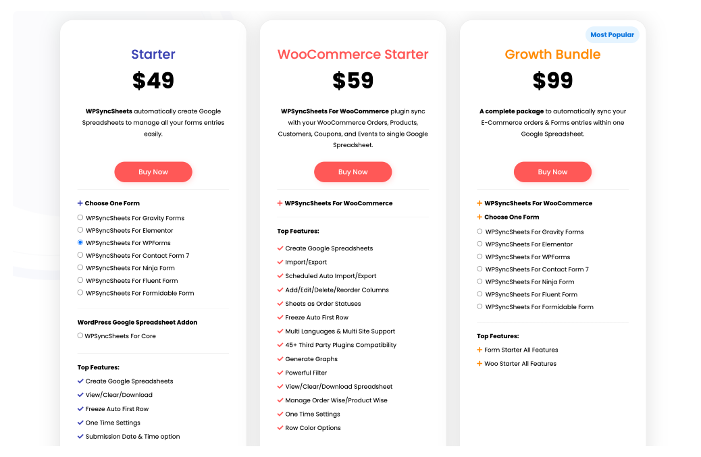The width and height of the screenshot is (701, 457).
Task: Click Buy Now in the WooCommerce Starter column
Action: coord(353,171)
